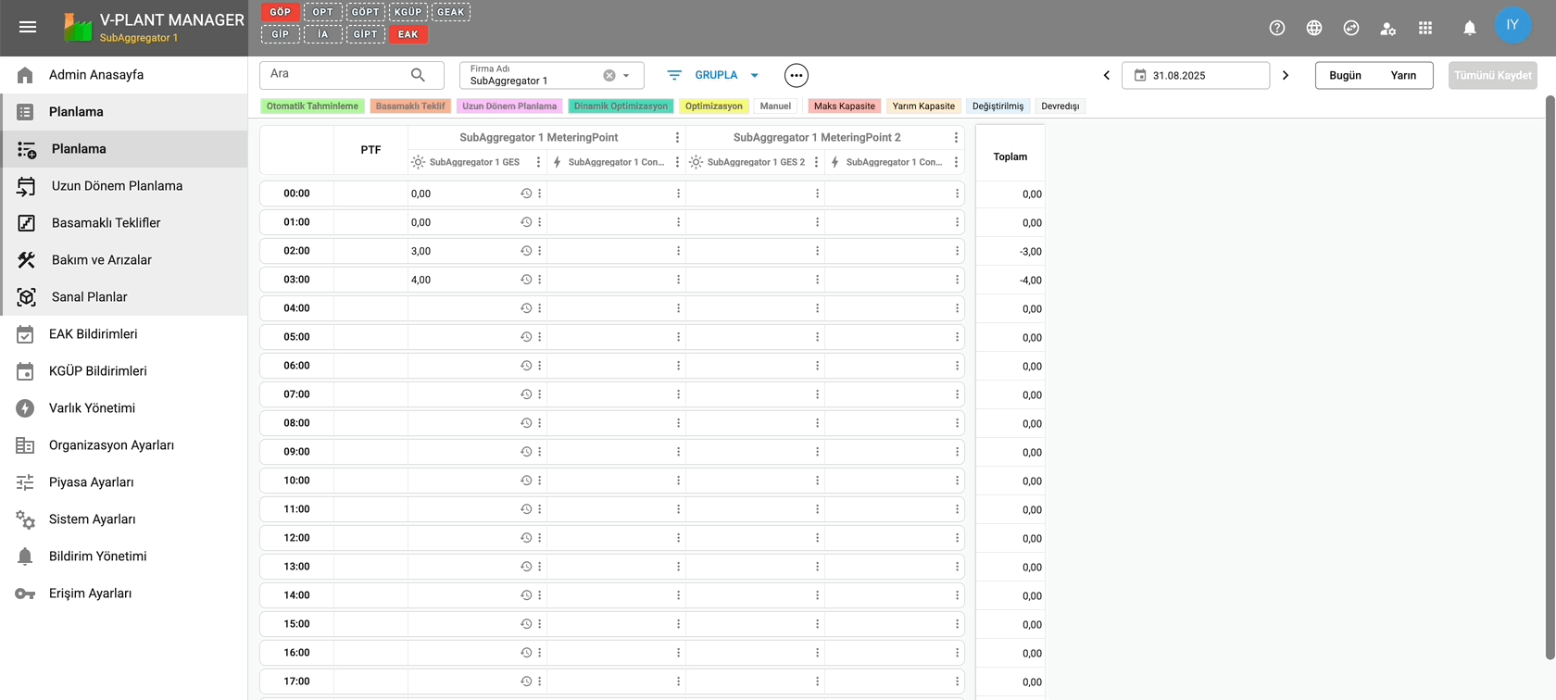
Task: Open the notifications bell icon
Action: [1470, 28]
